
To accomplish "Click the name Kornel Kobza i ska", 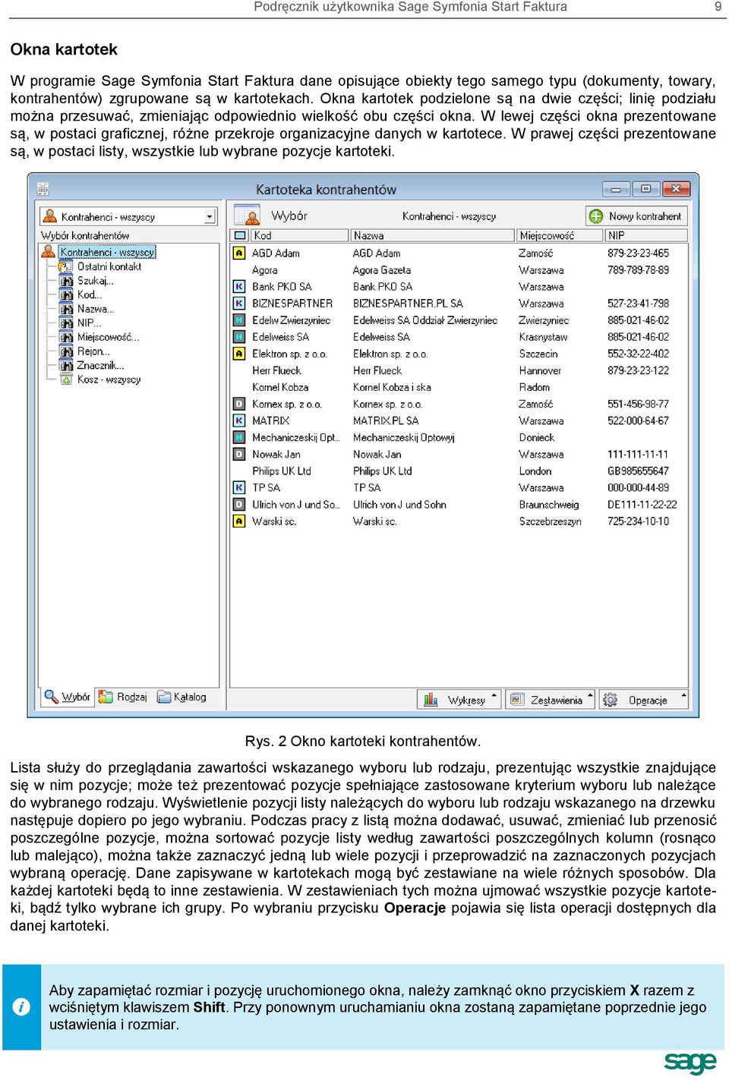I will click(x=392, y=387).
